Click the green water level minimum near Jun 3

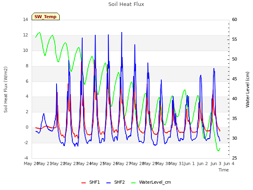(x=218, y=150)
